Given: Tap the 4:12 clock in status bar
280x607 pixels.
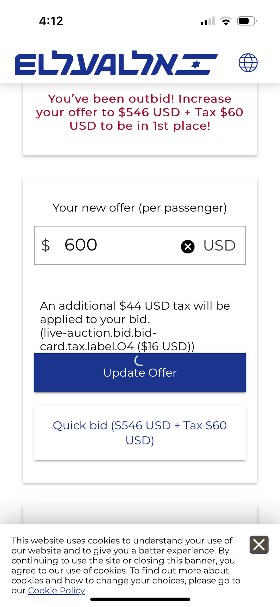Looking at the screenshot, I should pos(51,21).
